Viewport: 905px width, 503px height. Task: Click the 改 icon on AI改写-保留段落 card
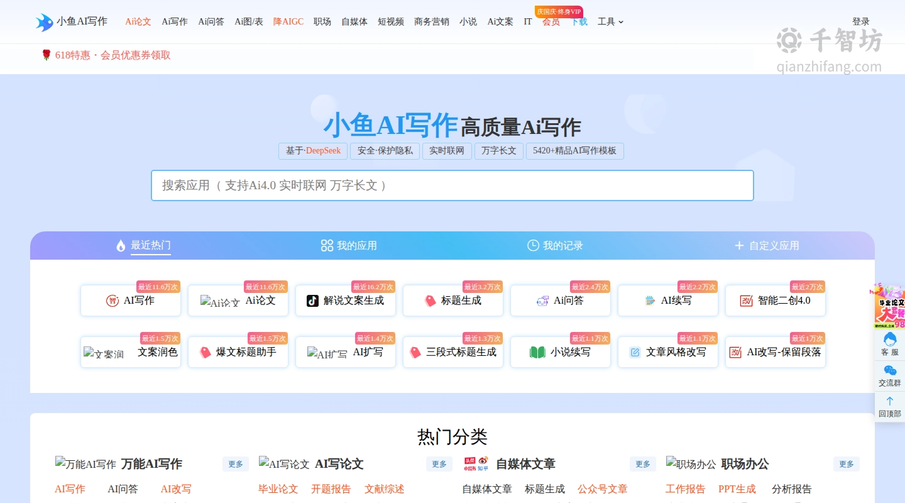click(735, 352)
